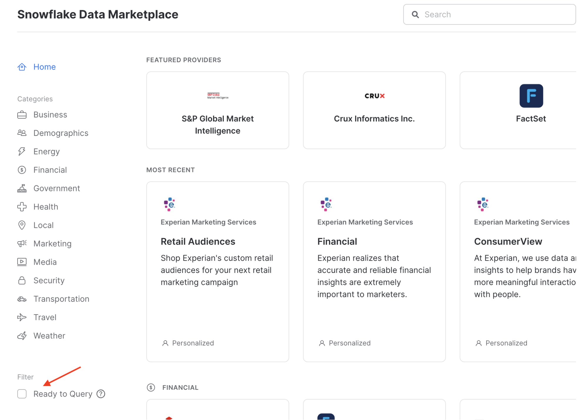Open the ConsumerView listing title
587x420 pixels.
[x=508, y=242]
